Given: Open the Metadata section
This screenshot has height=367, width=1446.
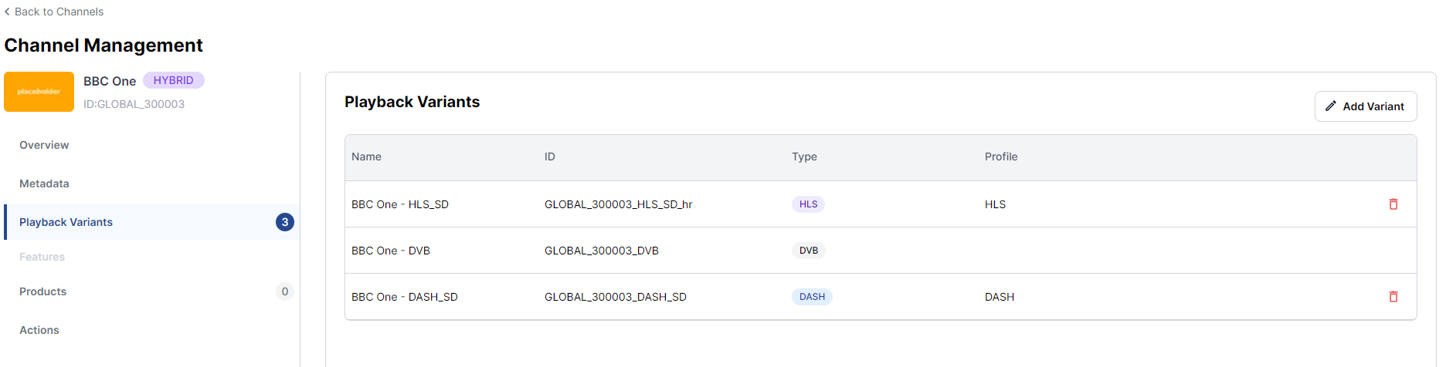Looking at the screenshot, I should coord(44,183).
